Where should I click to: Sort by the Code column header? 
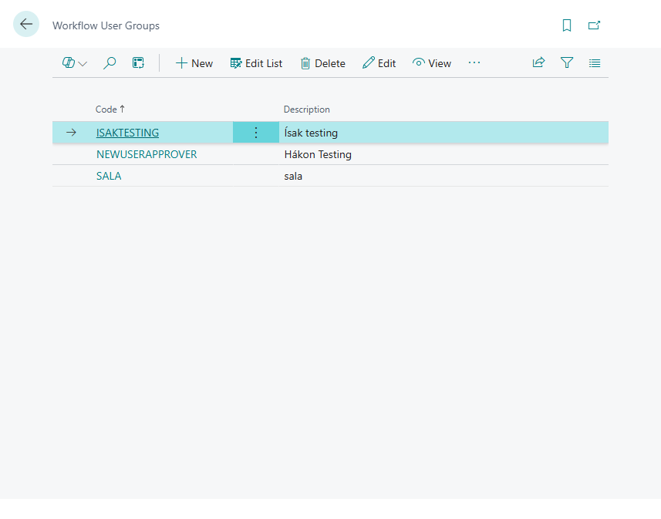point(110,110)
